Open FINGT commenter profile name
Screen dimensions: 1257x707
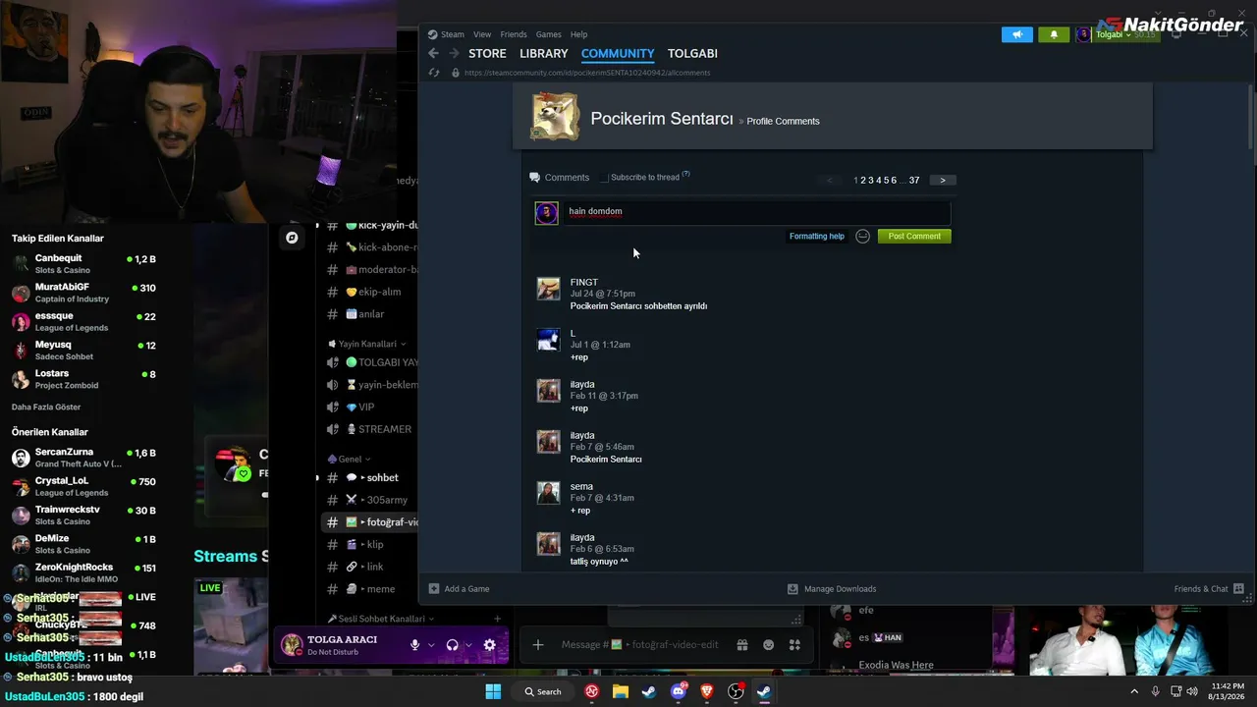584,282
